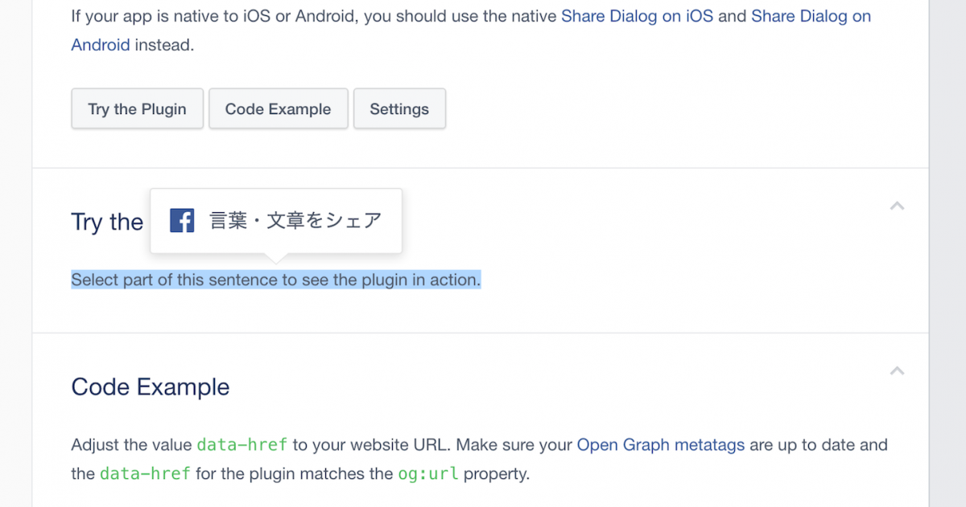Open the Share Dialog on iOS link
Viewport: 966px width, 507px height.
[x=637, y=16]
